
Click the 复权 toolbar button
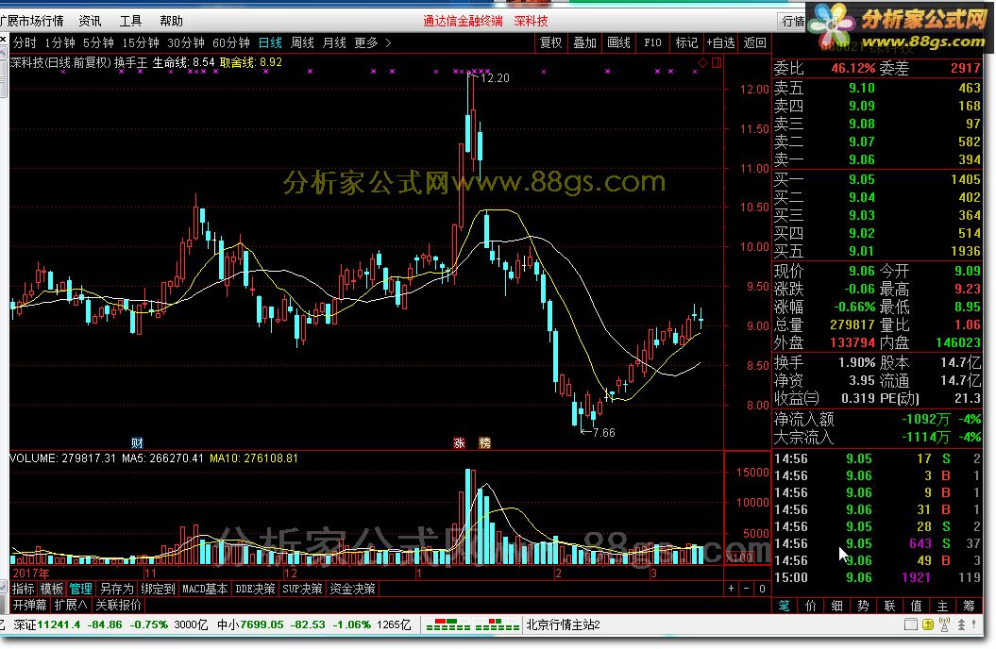[x=550, y=42]
